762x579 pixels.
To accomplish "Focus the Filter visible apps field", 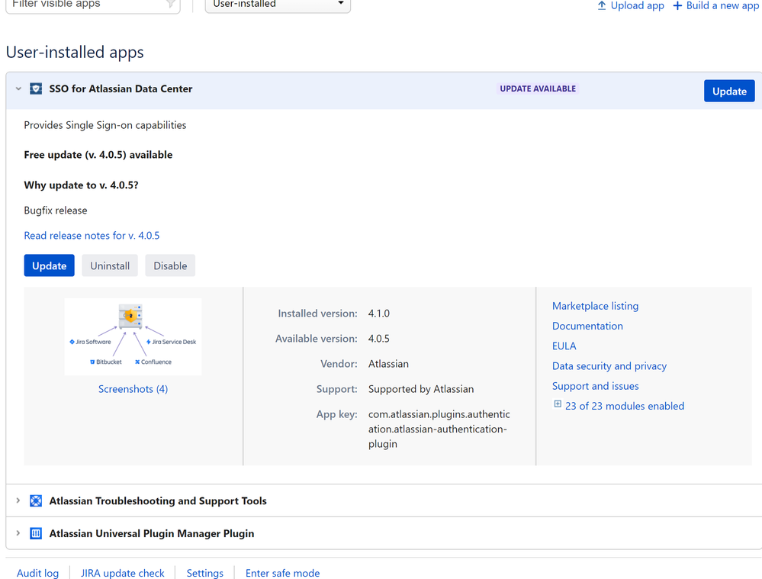I will 93,5.
